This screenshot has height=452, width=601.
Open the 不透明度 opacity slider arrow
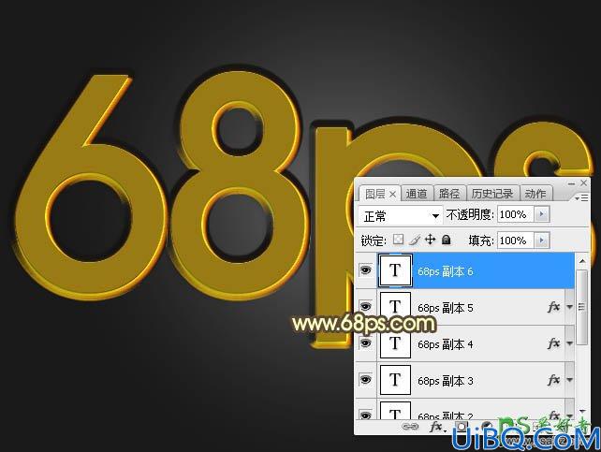click(542, 214)
